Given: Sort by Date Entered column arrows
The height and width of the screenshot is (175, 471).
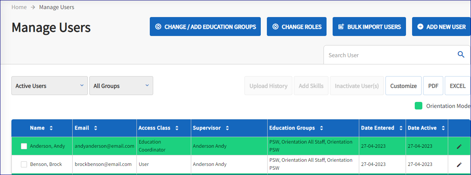Looking at the screenshot, I should pos(401,128).
